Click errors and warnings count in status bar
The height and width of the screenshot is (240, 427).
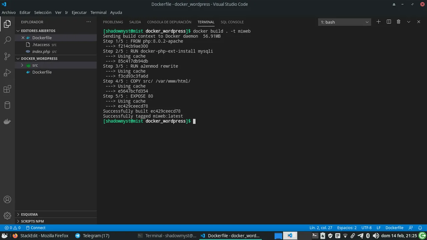[x=13, y=228]
